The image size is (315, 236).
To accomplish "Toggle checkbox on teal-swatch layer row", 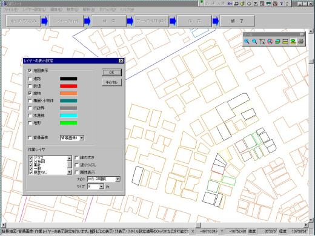I will point(30,101).
